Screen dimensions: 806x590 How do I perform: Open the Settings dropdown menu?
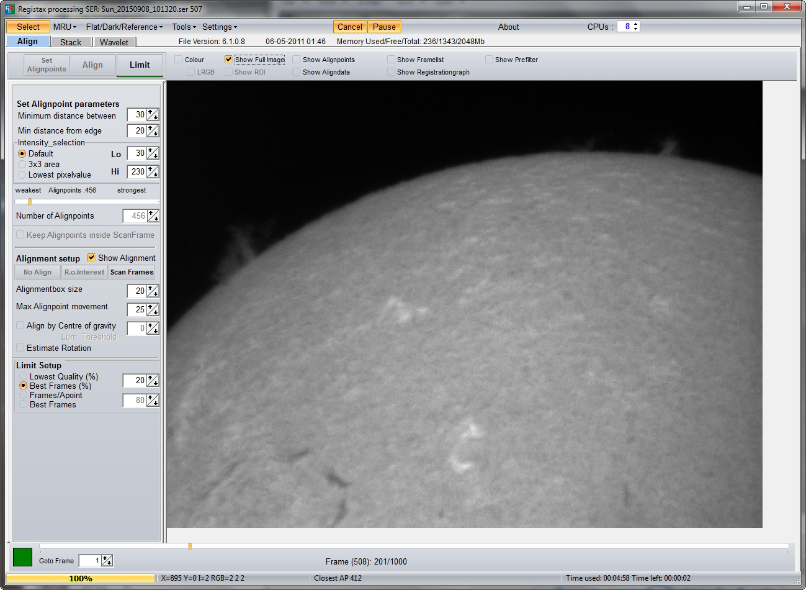point(219,27)
